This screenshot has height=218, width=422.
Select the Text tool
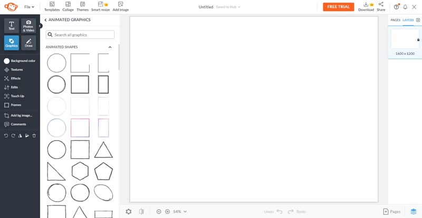(x=12, y=25)
